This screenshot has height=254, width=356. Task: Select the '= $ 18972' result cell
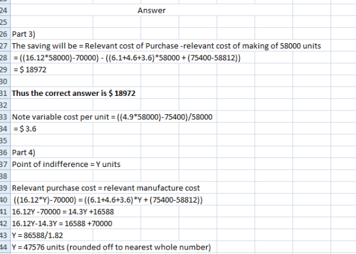[x=30, y=69]
